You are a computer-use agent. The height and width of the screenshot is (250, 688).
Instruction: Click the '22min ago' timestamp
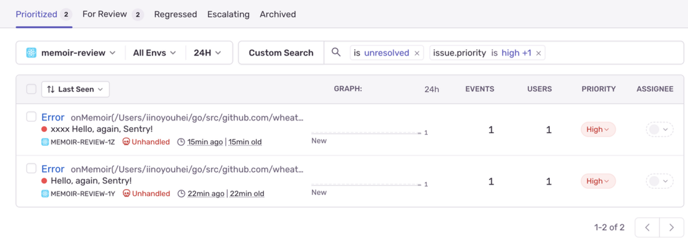tap(205, 194)
